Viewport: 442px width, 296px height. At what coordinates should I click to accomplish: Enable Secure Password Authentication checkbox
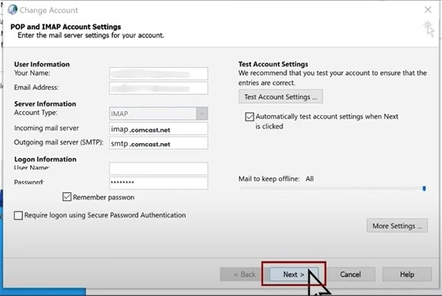[x=18, y=215]
